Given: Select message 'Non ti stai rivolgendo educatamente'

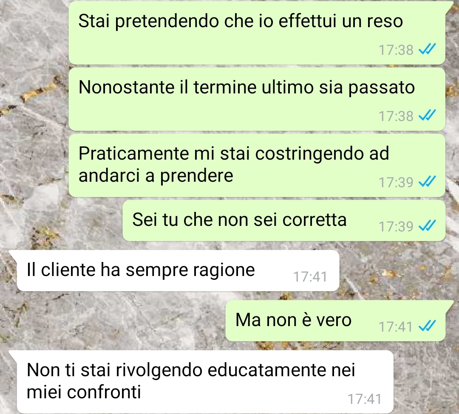Looking at the screenshot, I should click(205, 382).
